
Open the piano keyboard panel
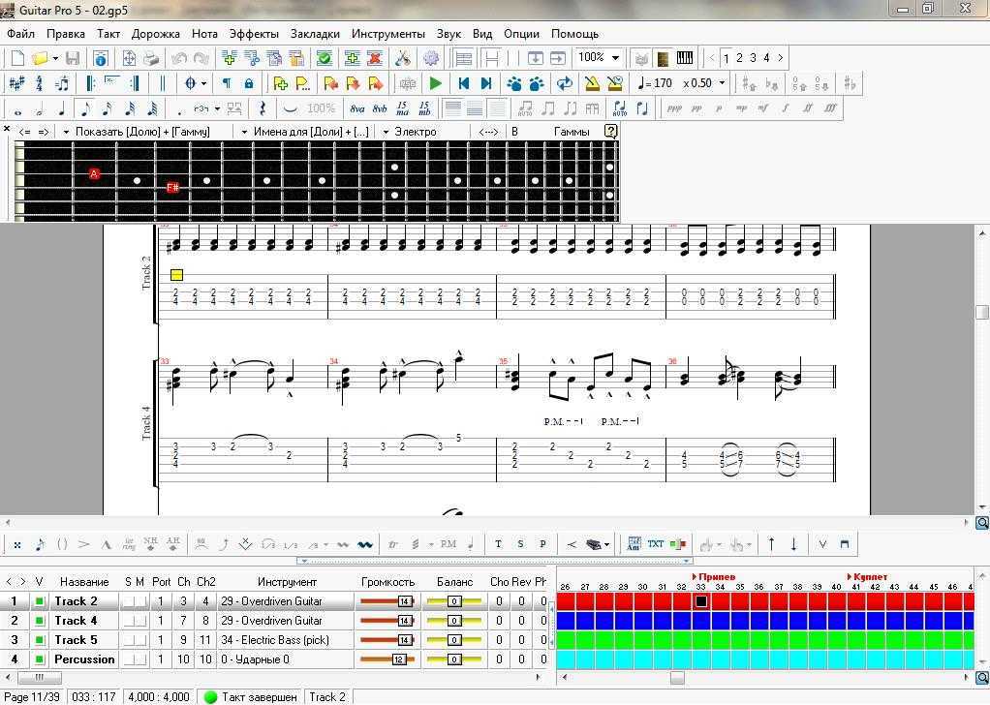click(x=685, y=58)
